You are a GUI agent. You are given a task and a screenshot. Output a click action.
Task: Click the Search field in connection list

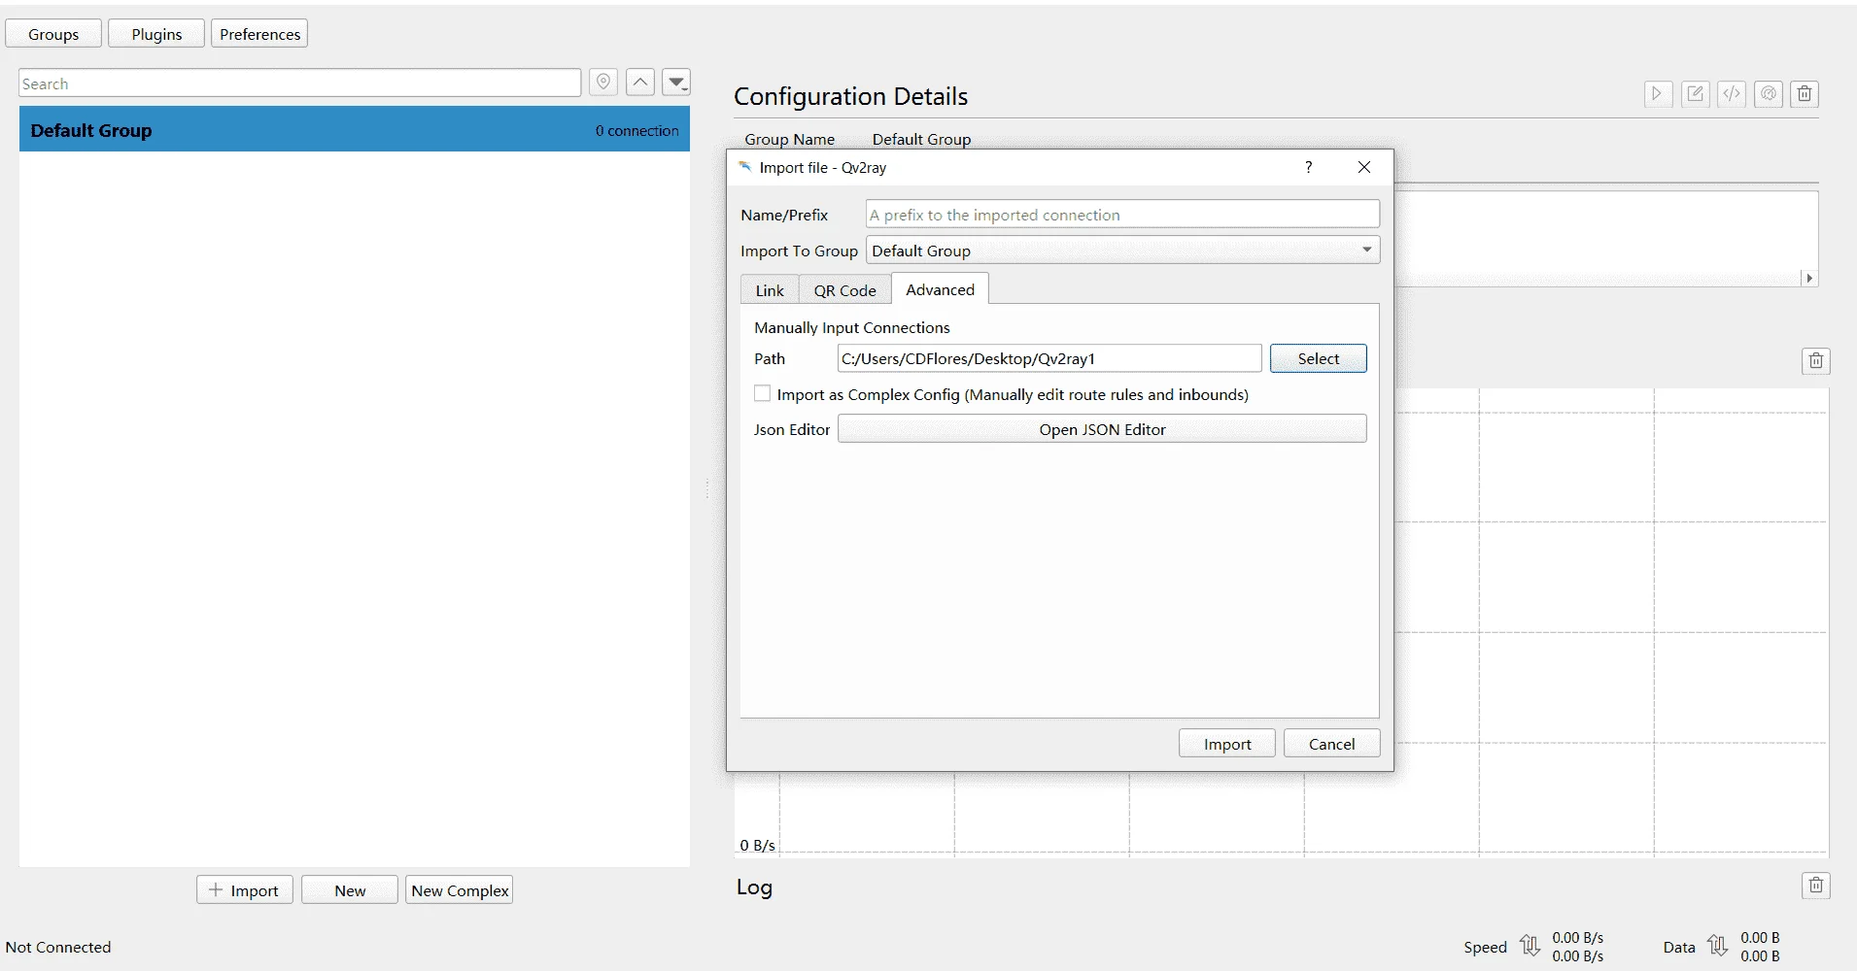300,84
